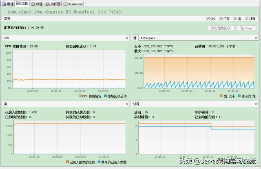Switch to the Visual GC tab

(x=73, y=4)
